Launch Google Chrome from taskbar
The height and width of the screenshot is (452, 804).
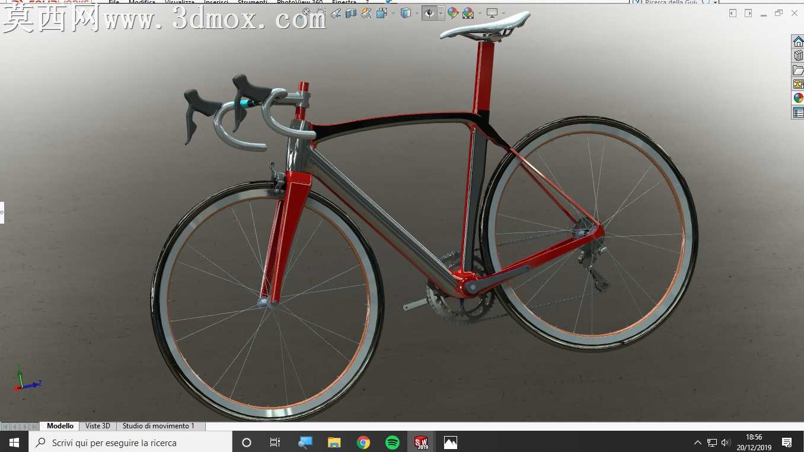[363, 442]
